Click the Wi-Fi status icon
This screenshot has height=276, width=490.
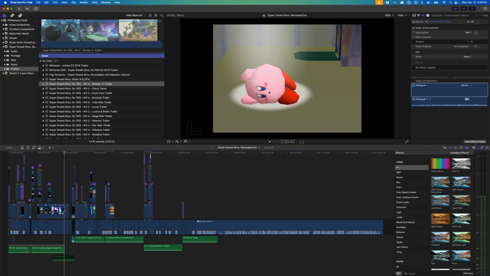tap(444, 2)
